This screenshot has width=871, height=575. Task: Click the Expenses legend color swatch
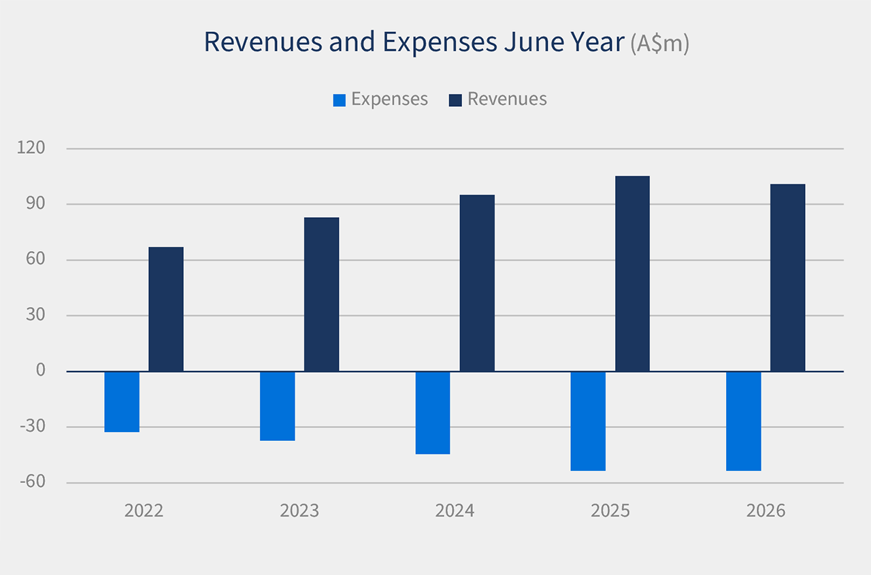coord(339,100)
